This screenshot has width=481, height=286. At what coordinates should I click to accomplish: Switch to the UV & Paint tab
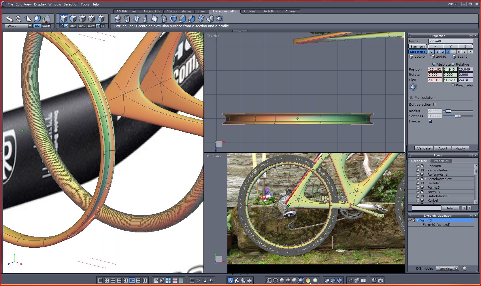270,12
